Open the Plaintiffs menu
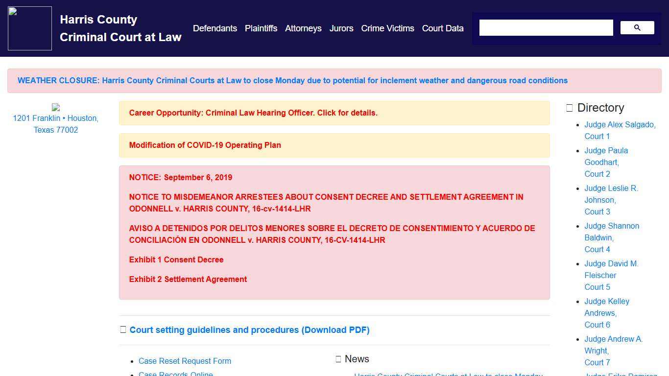669x376 pixels. (x=261, y=28)
